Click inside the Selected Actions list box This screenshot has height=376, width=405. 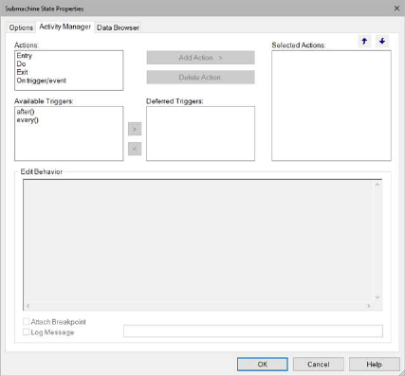[331, 105]
